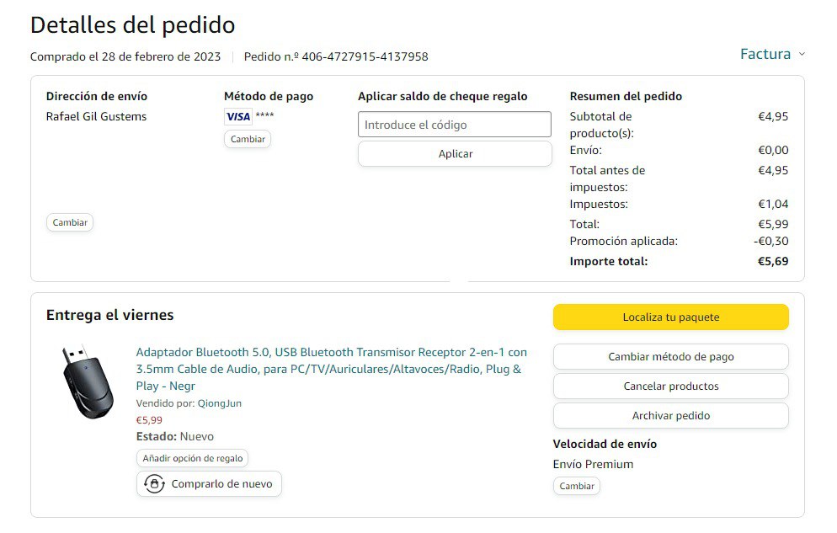
Task: Open the Adaptador Bluetooth 5.0 product link
Action: [331, 369]
